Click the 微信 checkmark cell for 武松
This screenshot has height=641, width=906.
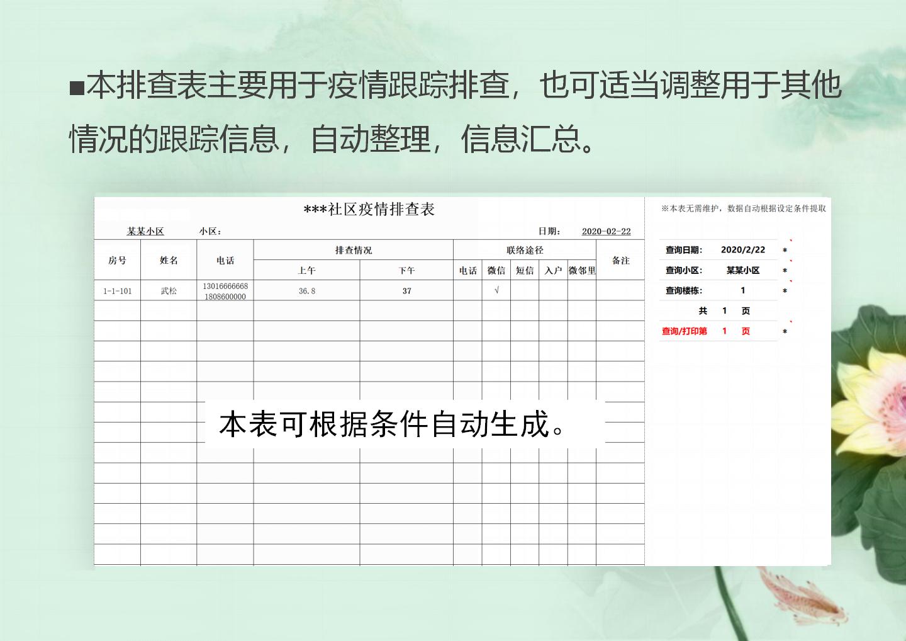[x=496, y=290]
